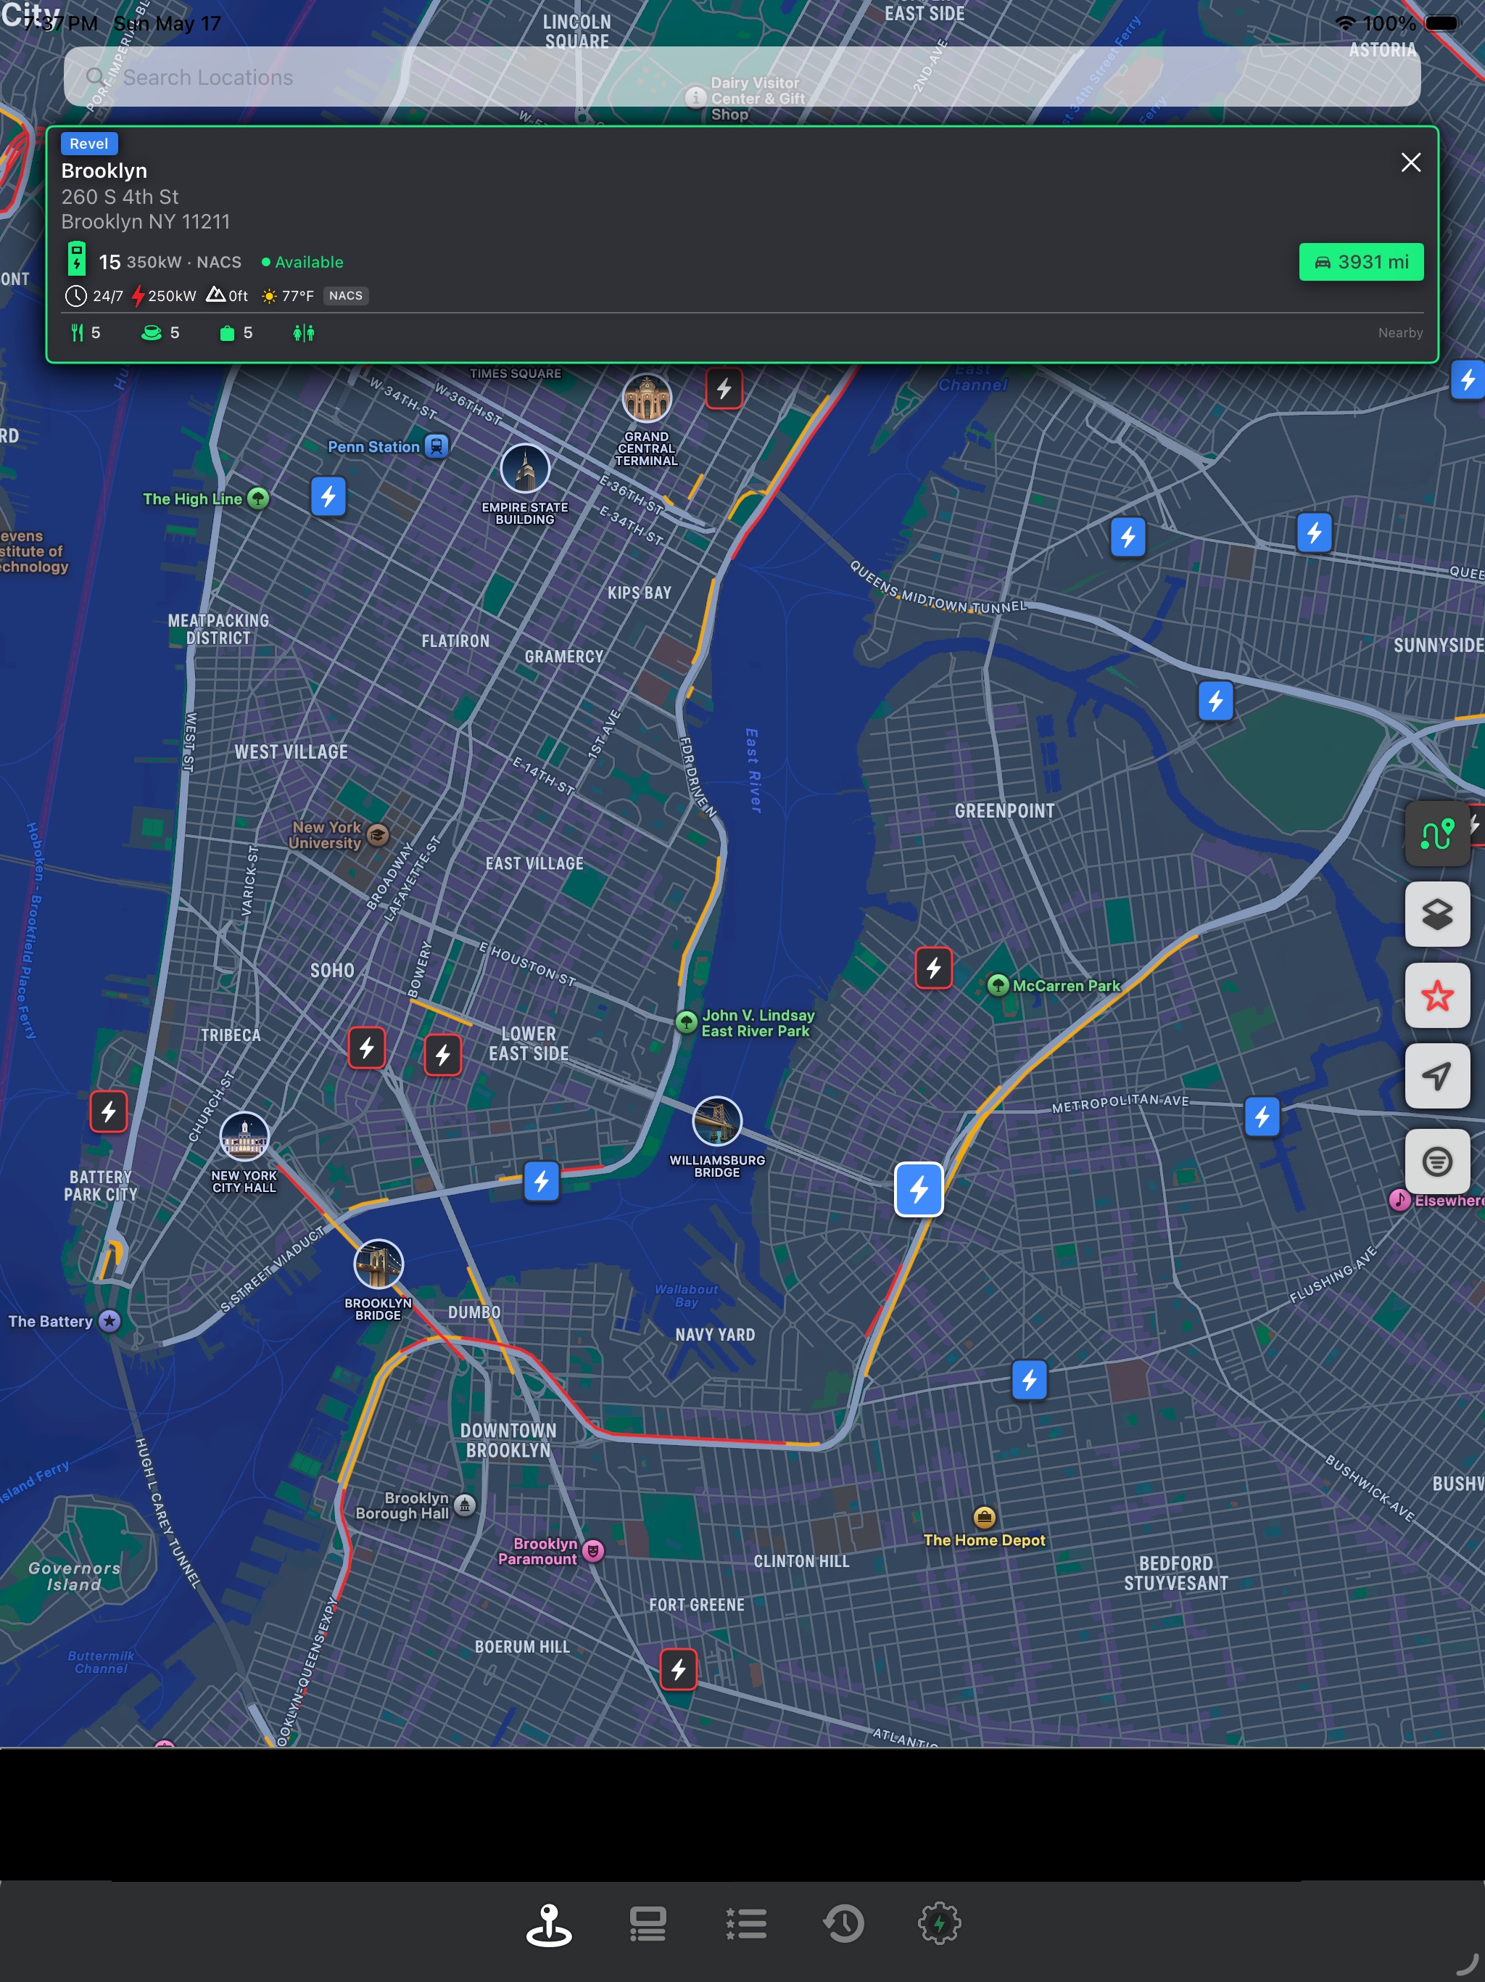Open the route planner button
The width and height of the screenshot is (1485, 1982).
coord(1436,834)
